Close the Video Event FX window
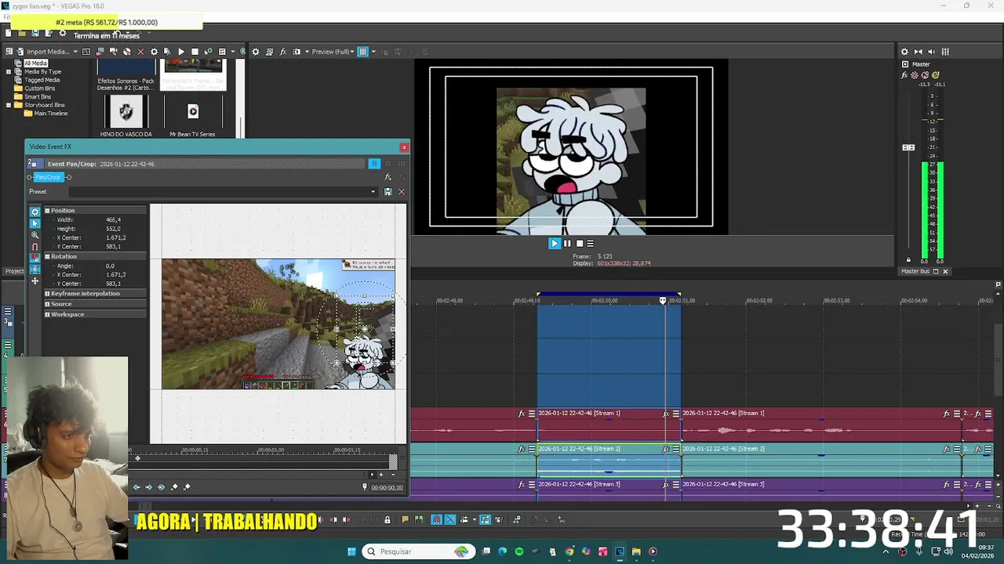This screenshot has height=564, width=1004. pyautogui.click(x=404, y=147)
